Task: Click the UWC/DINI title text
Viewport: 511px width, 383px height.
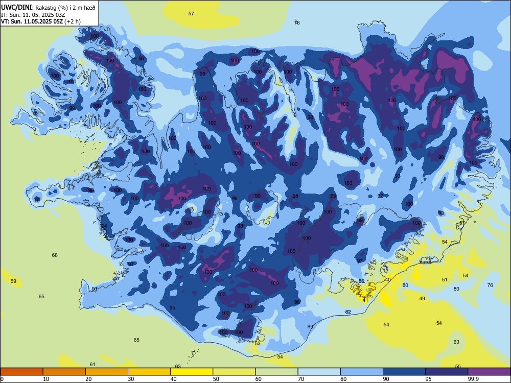Action: pos(16,7)
